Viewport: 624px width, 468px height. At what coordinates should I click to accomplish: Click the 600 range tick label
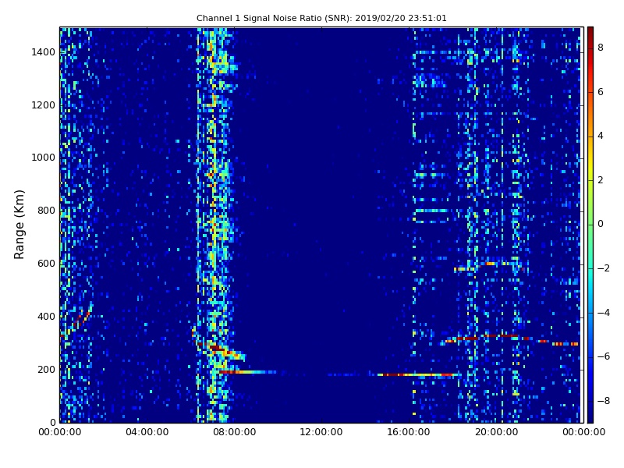46,264
